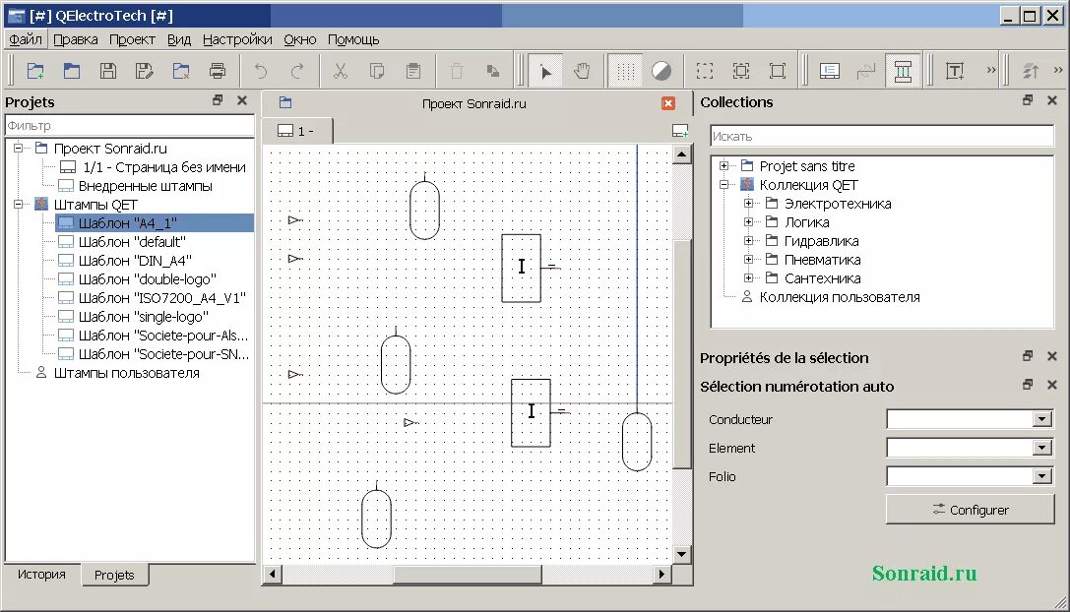Toggle the grid display button
This screenshot has height=612, width=1070.
click(x=625, y=71)
